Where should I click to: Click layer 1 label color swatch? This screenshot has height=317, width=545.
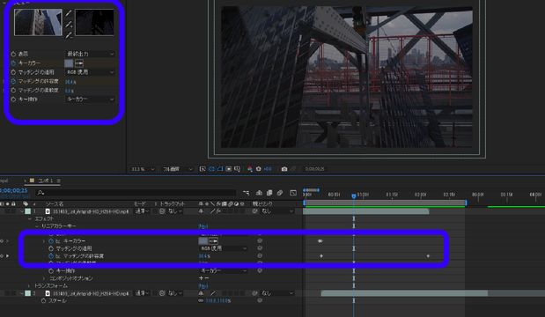coord(28,211)
